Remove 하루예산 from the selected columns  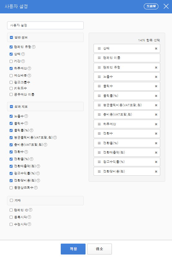156,124
